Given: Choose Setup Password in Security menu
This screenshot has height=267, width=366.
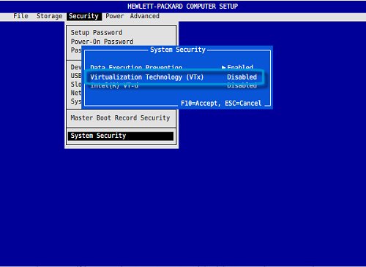Looking at the screenshot, I should 97,32.
